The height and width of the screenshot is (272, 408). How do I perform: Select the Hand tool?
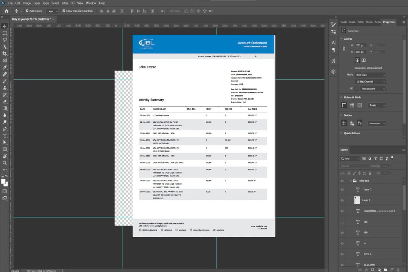pos(5,156)
